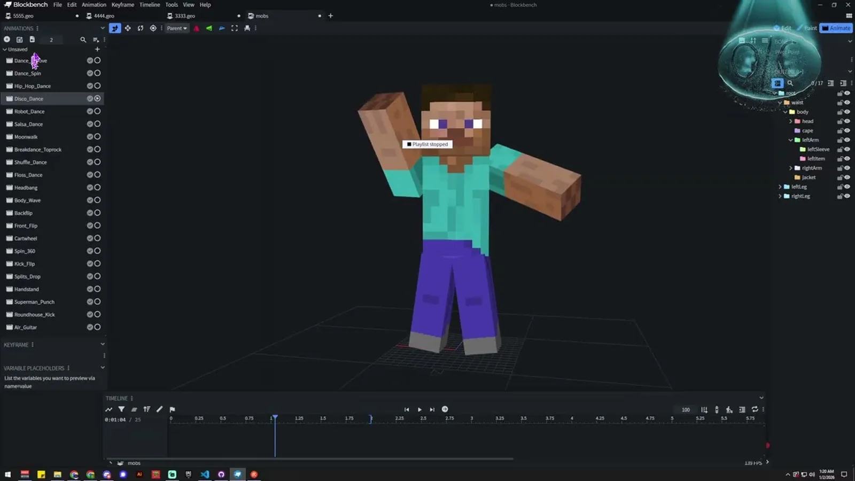Viewport: 855px width, 481px height.
Task: Click the search icon in Animations panel
Action: point(83,40)
